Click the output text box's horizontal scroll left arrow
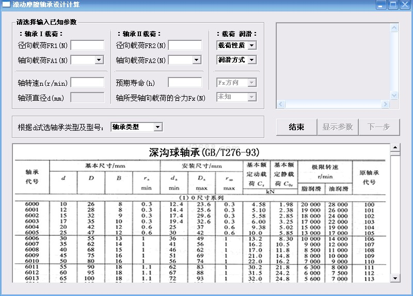The width and height of the screenshot is (413, 296). tap(281, 104)
